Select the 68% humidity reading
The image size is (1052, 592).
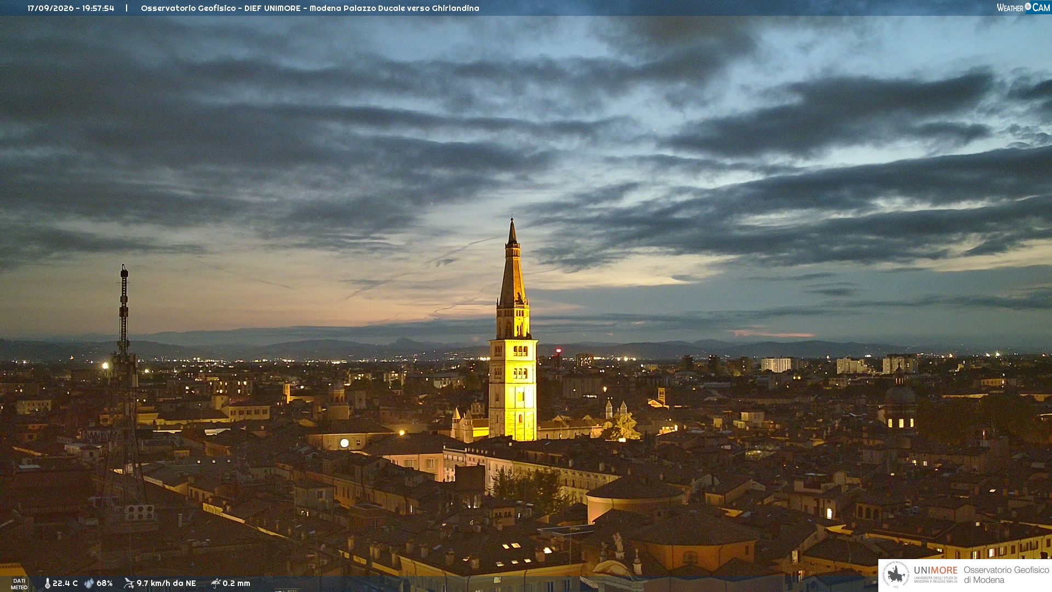click(105, 583)
